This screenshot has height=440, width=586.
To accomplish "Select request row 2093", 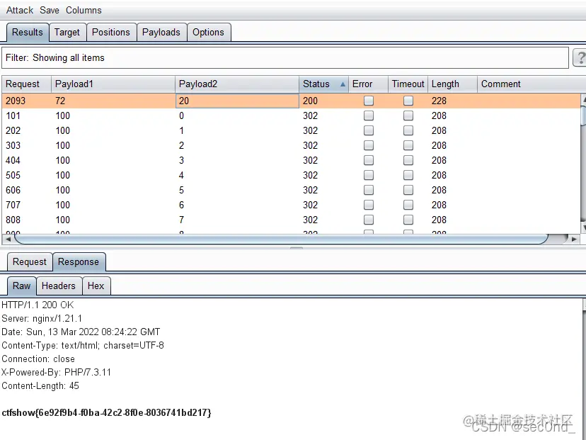I will point(291,101).
